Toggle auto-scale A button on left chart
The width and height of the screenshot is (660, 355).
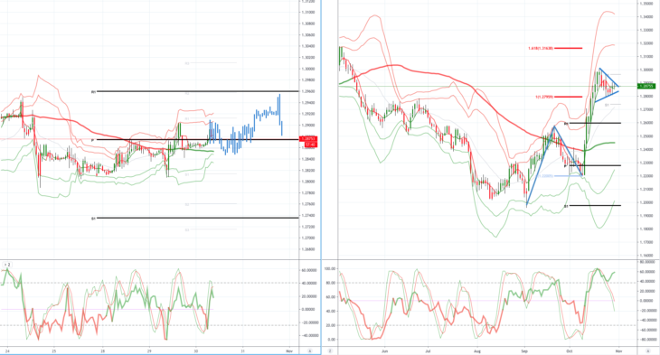pyautogui.click(x=310, y=350)
